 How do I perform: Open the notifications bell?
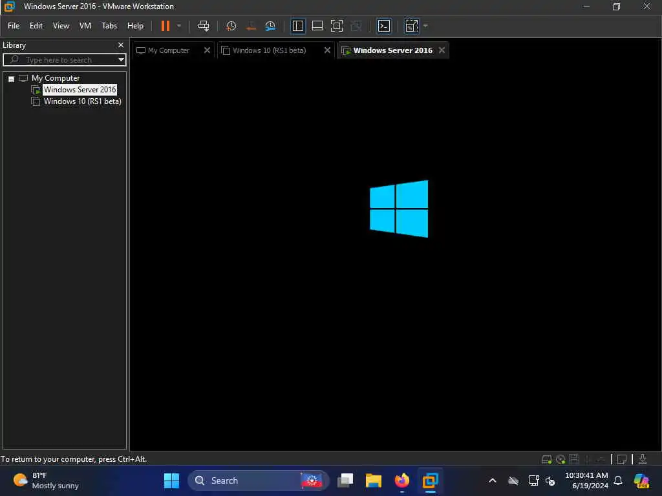617,480
